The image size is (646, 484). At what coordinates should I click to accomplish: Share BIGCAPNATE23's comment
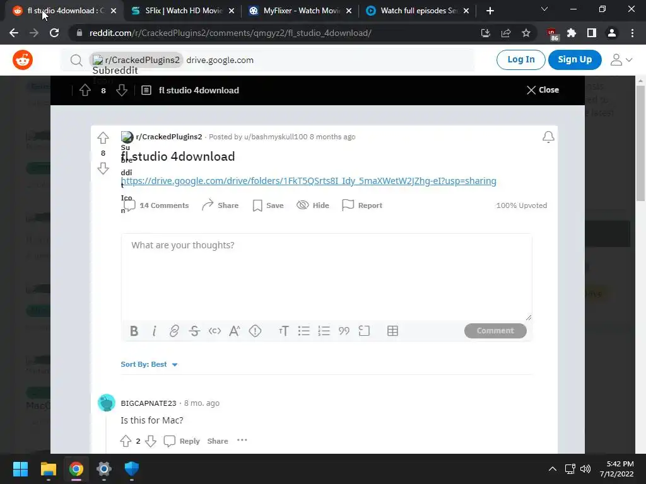click(x=218, y=441)
